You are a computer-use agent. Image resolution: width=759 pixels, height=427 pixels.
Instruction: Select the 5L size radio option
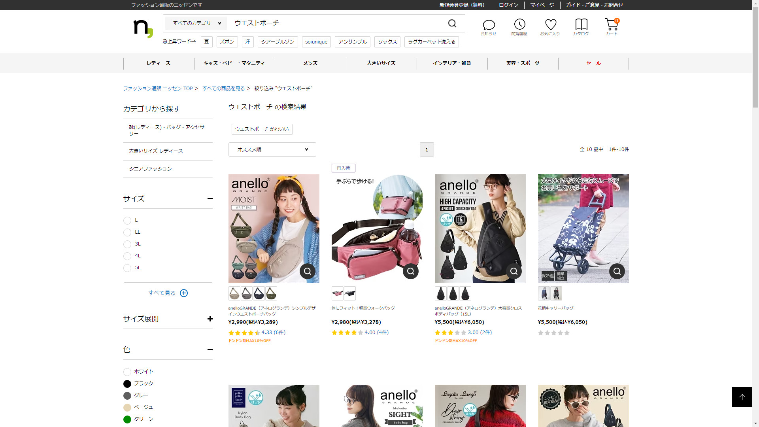(127, 268)
